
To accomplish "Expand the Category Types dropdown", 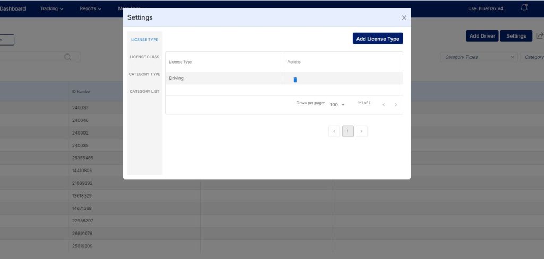I will coord(478,57).
